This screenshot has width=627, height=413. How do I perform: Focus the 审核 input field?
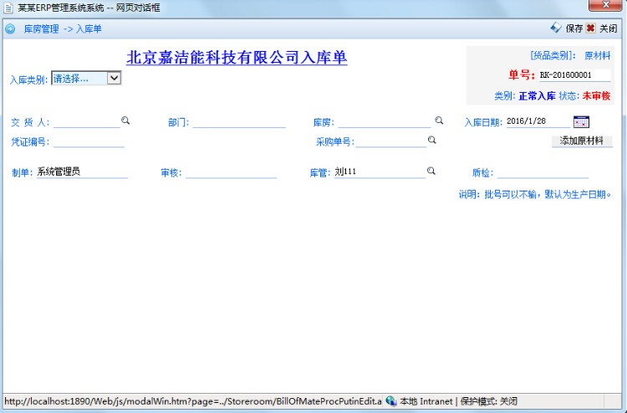coord(231,172)
